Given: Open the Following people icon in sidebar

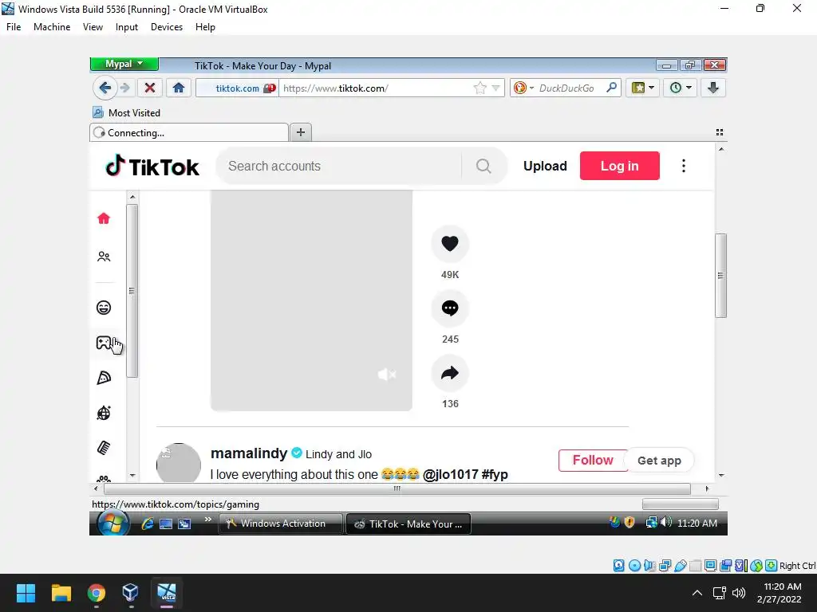Looking at the screenshot, I should tap(104, 257).
